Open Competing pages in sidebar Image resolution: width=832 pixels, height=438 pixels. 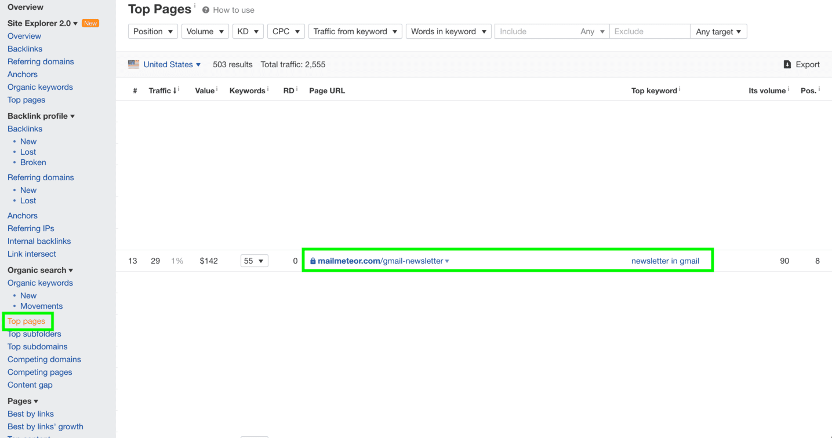point(40,372)
